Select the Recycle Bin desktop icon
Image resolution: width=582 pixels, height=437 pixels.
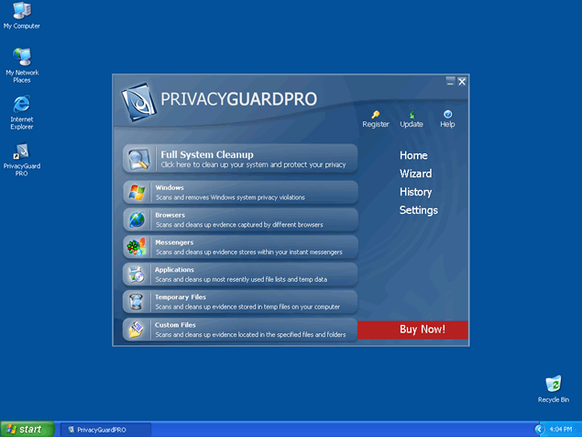point(553,386)
